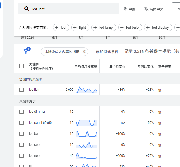Sort by 年同比变化 column

tap(146, 66)
